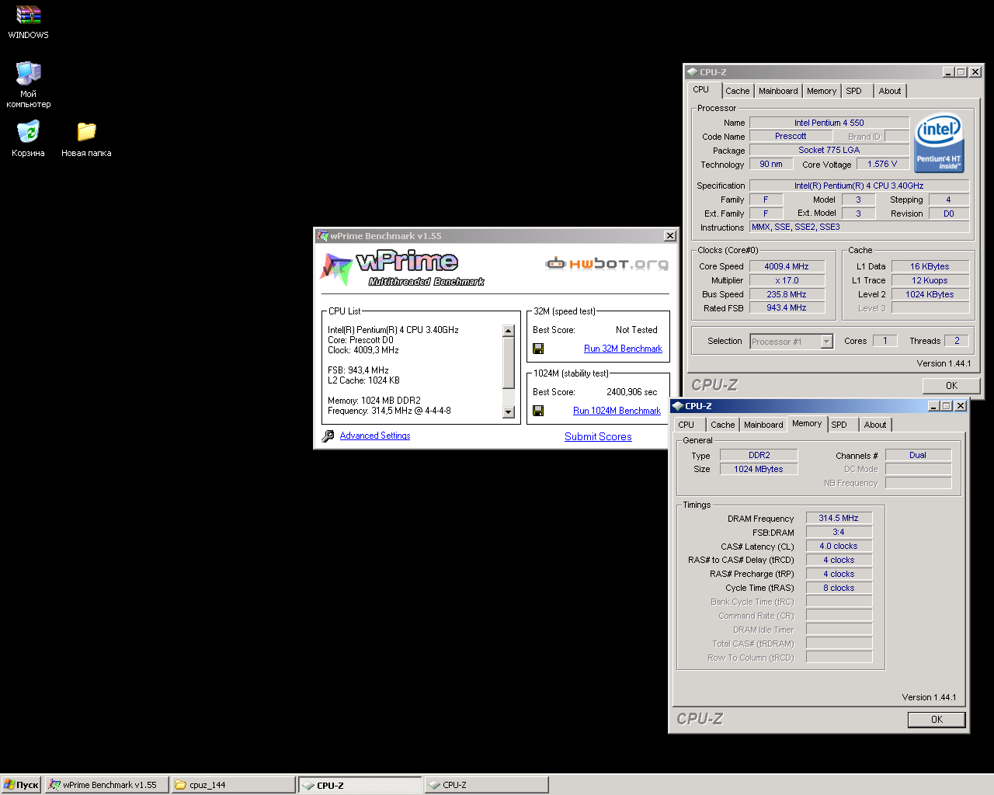Click the FSB:DRAM 3:4 value

click(839, 532)
